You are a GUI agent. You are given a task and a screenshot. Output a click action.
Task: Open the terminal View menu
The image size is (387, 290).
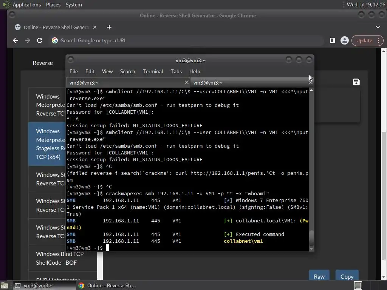click(x=107, y=71)
